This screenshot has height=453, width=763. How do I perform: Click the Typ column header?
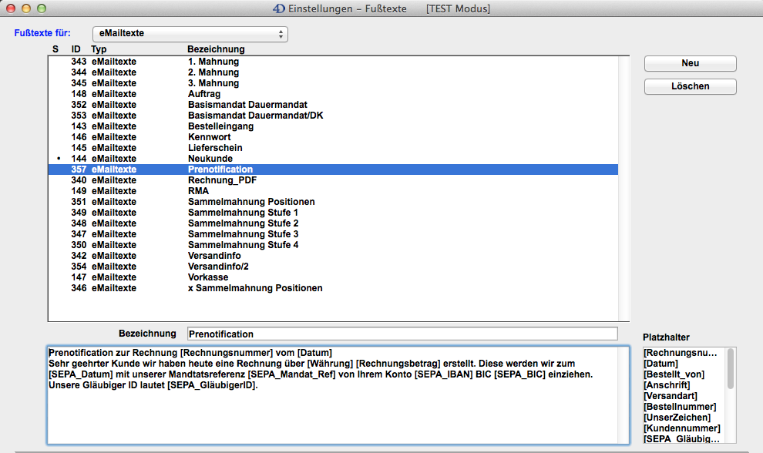click(99, 49)
